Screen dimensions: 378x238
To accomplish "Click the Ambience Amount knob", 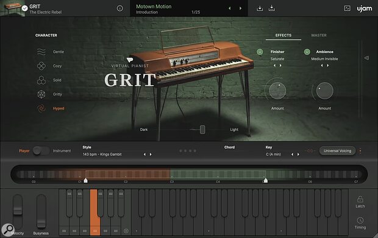I will coord(325,91).
